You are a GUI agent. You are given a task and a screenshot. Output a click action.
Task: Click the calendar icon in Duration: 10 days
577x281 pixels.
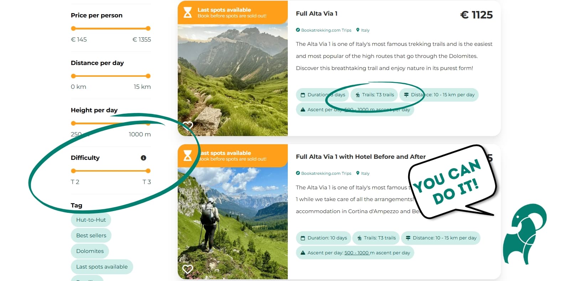pyautogui.click(x=303, y=238)
